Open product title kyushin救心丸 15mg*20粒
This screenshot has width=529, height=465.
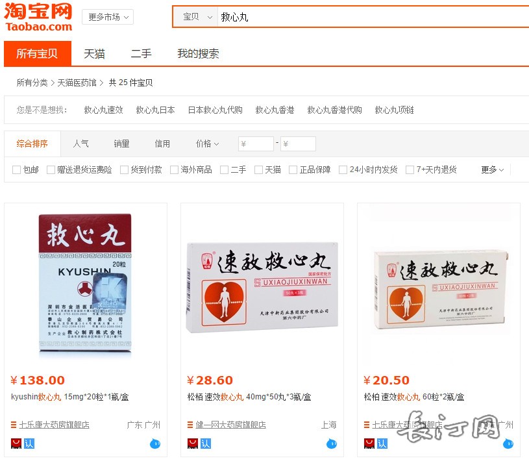tap(70, 397)
